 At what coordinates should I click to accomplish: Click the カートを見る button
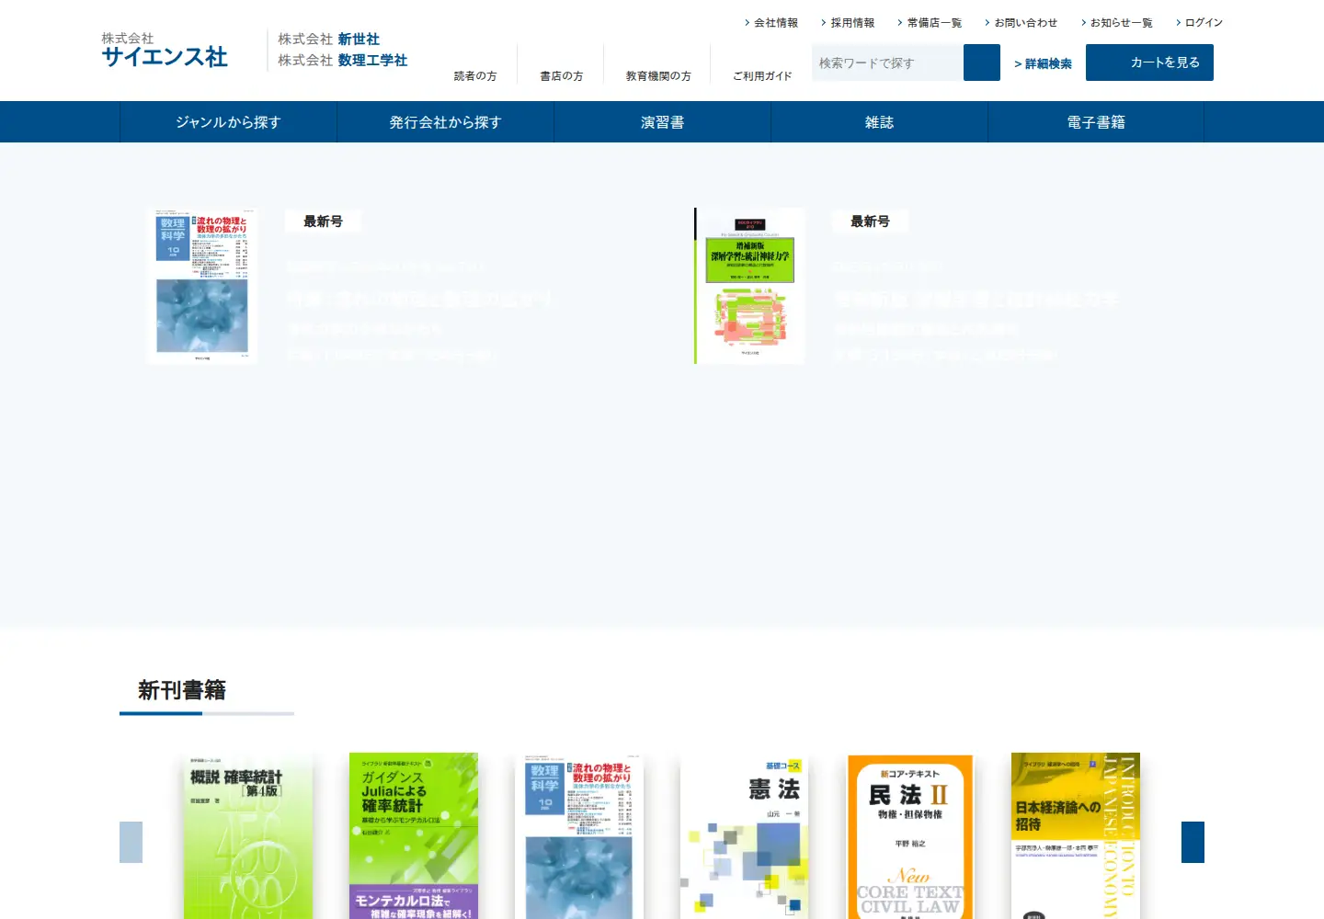pos(1149,62)
